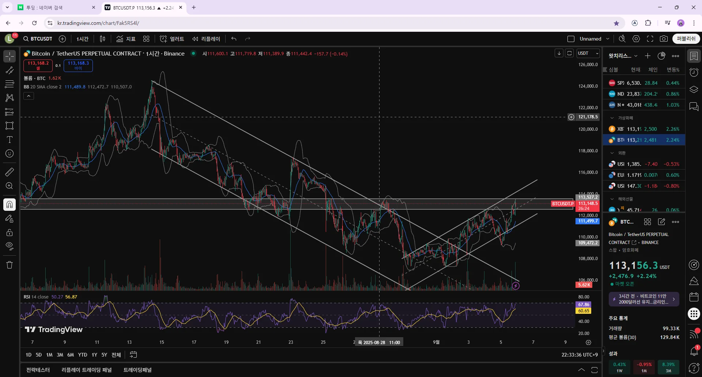This screenshot has height=377, width=702.
Task: Undo the last chart action
Action: click(x=234, y=39)
